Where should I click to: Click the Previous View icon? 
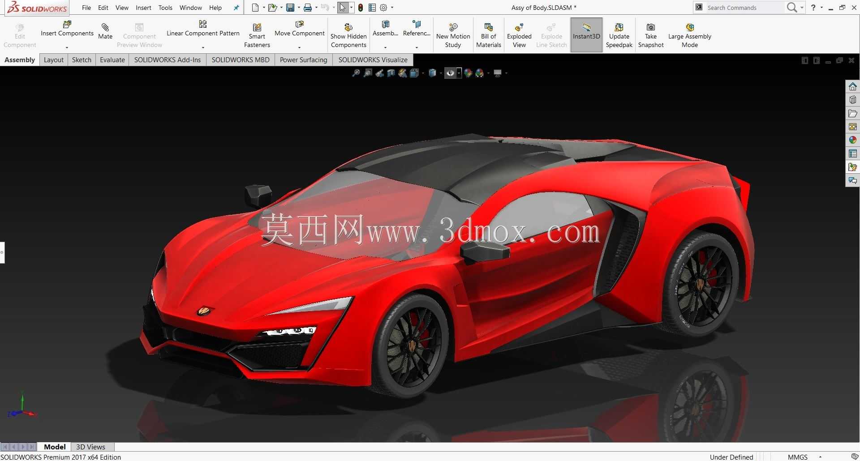click(x=379, y=73)
